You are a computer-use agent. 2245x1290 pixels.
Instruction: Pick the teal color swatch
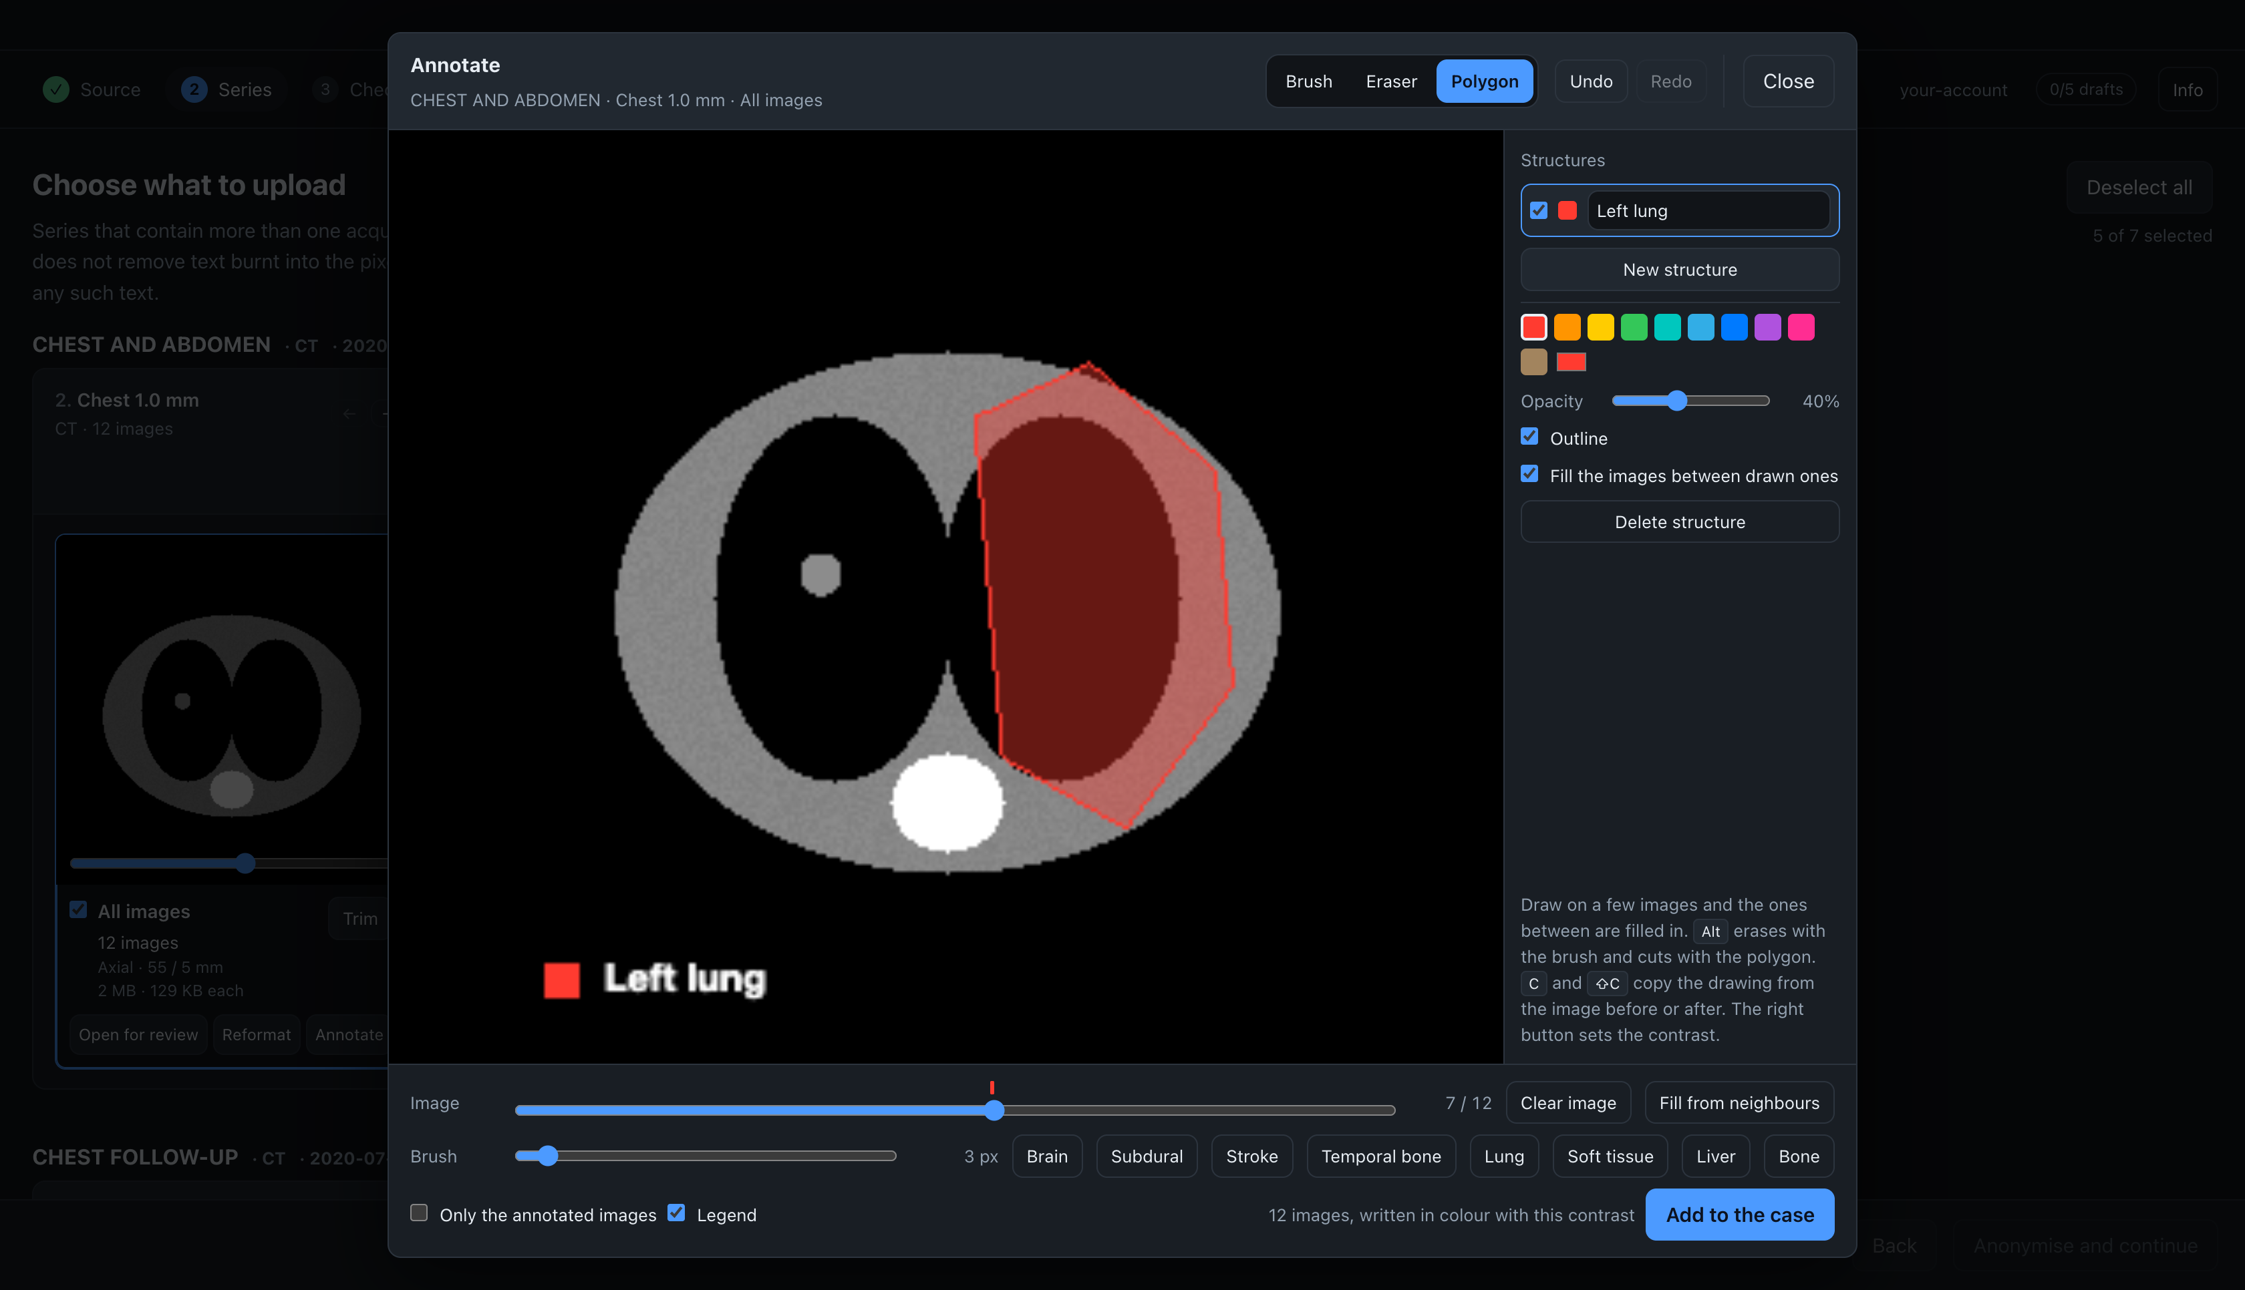click(x=1667, y=328)
